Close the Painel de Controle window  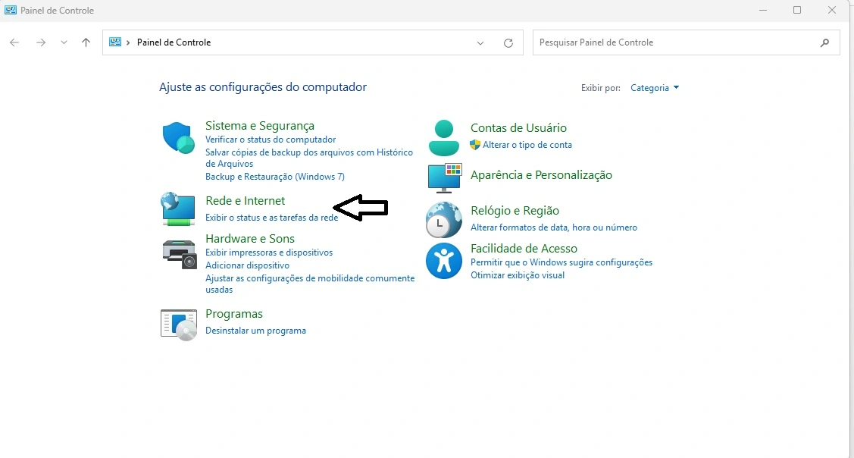[x=832, y=10]
